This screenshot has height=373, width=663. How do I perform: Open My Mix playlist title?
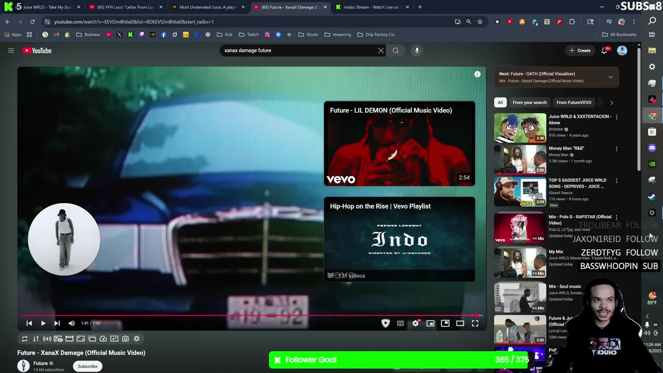(556, 252)
